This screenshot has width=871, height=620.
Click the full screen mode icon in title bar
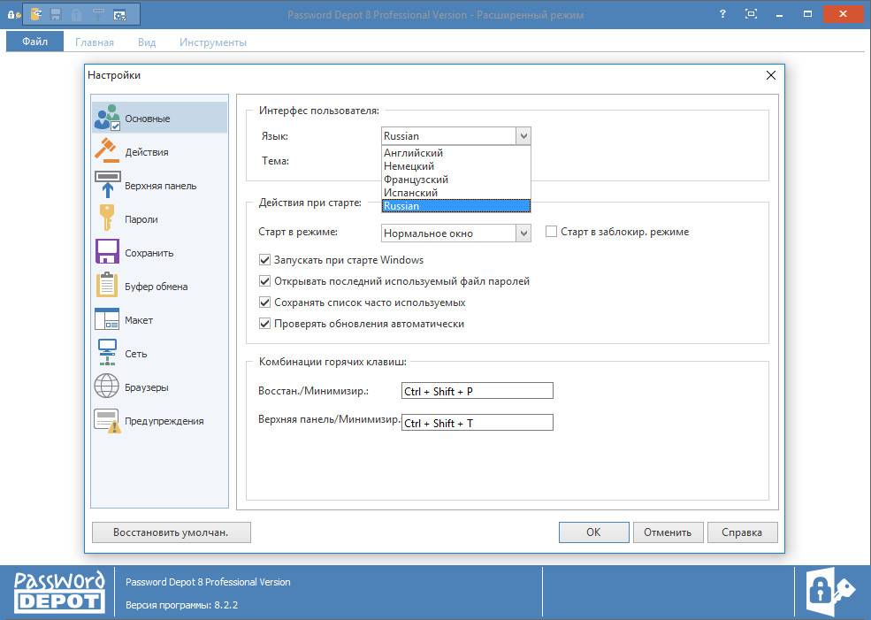[x=751, y=14]
